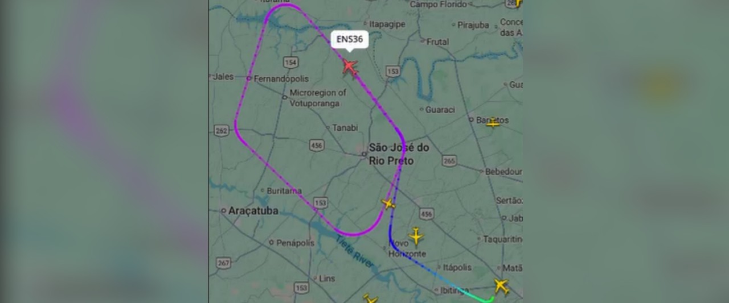Click route 265 highway shield

449,161
